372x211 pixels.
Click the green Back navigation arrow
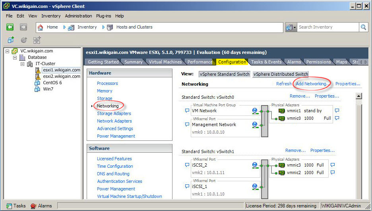(10, 27)
